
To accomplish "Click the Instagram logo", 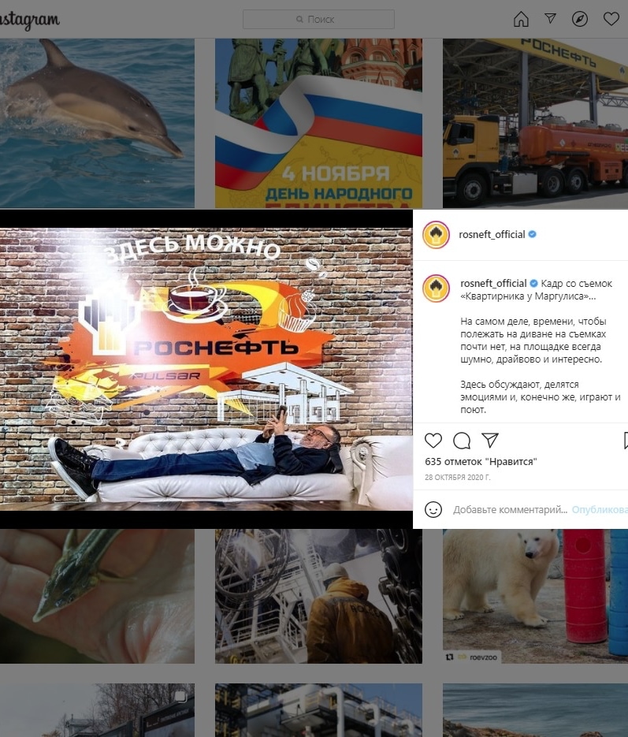I will (30, 20).
